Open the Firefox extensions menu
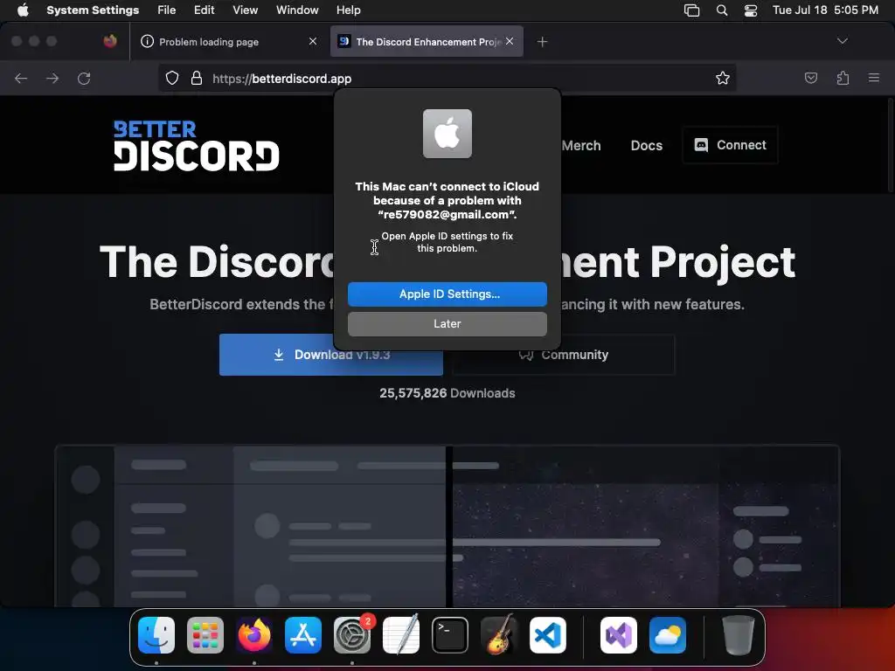 point(843,78)
